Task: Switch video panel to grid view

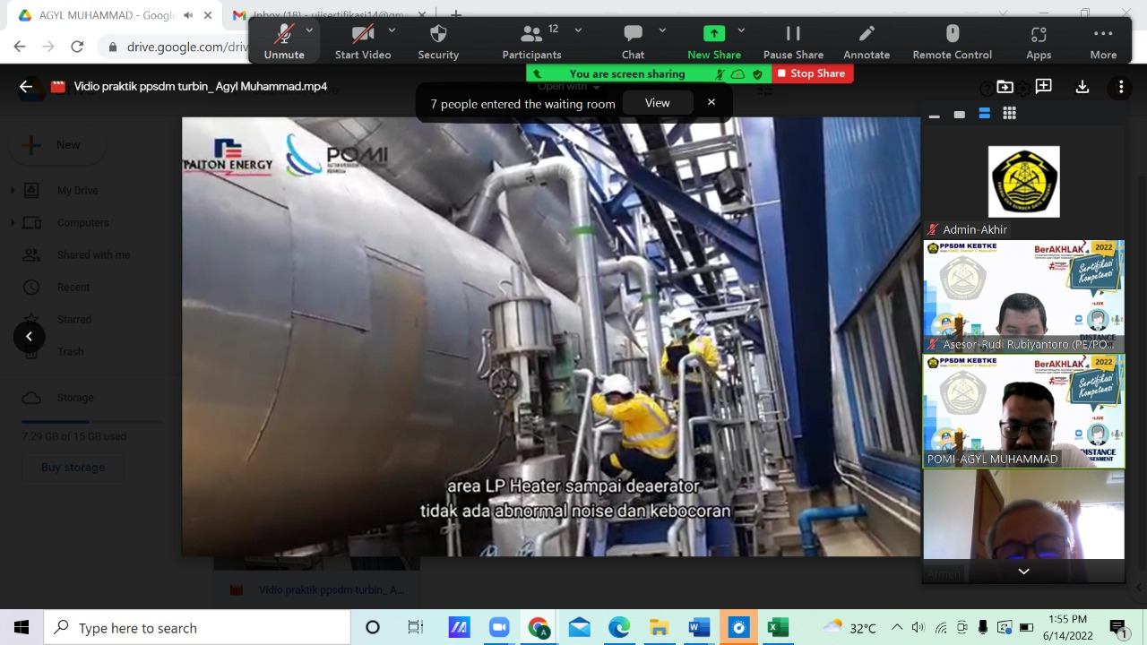Action: tap(1009, 114)
